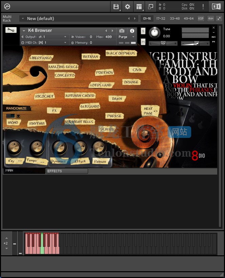Select rack page 17-32
225x278 pixels.
161,18
